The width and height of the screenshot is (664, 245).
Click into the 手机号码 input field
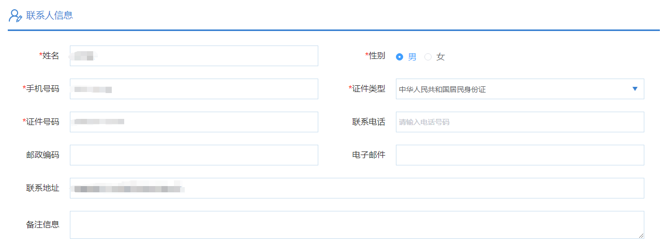[x=194, y=89]
